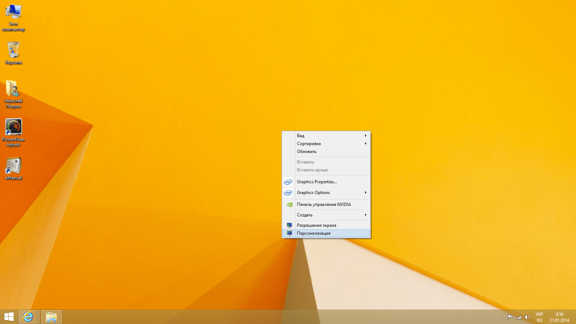Open 'Панель управления NVIDIA' menu entry
The width and height of the screenshot is (576, 324).
tap(323, 204)
